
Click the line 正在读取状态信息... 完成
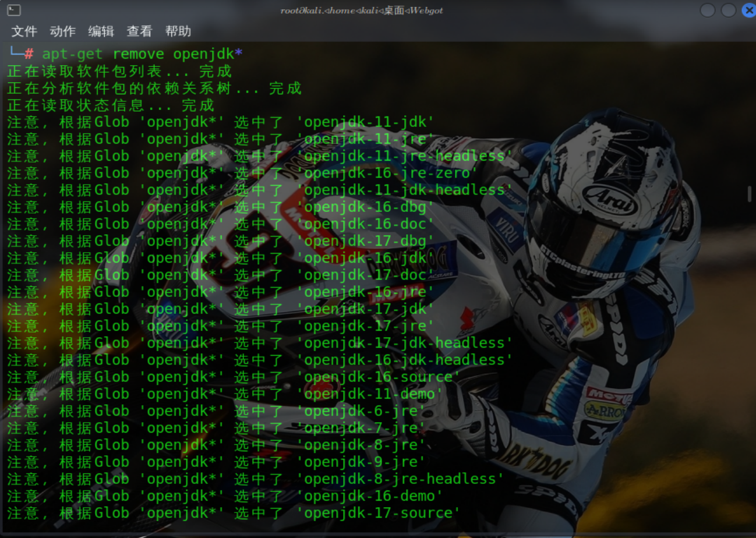111,105
